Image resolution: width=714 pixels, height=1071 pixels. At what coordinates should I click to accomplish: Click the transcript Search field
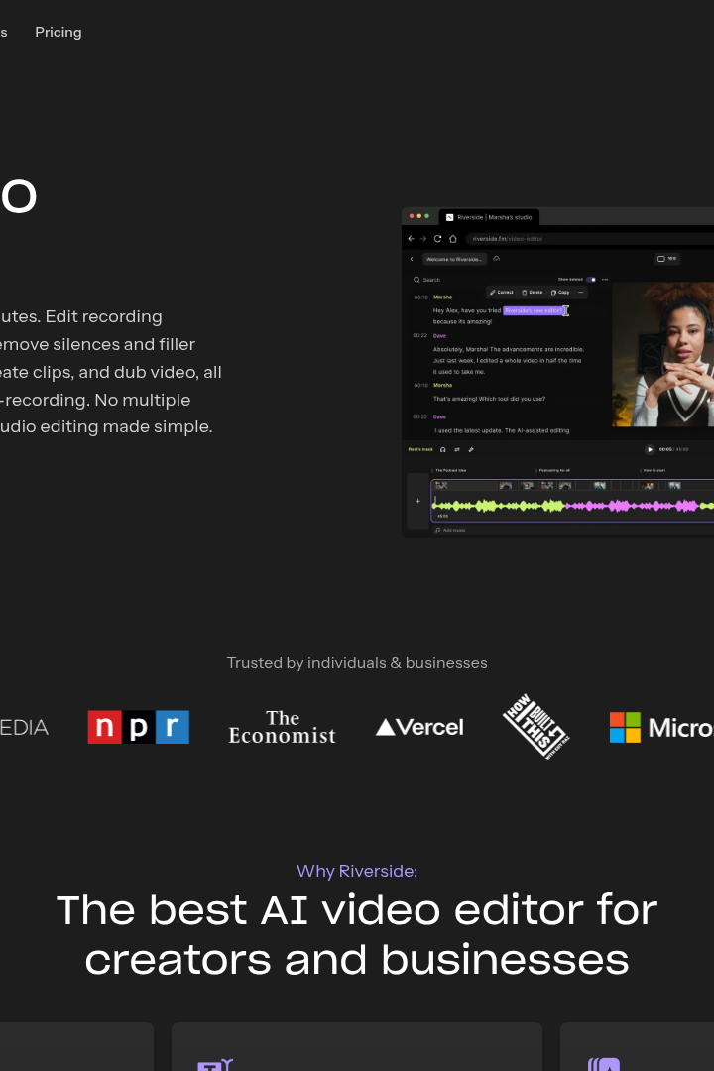427,280
